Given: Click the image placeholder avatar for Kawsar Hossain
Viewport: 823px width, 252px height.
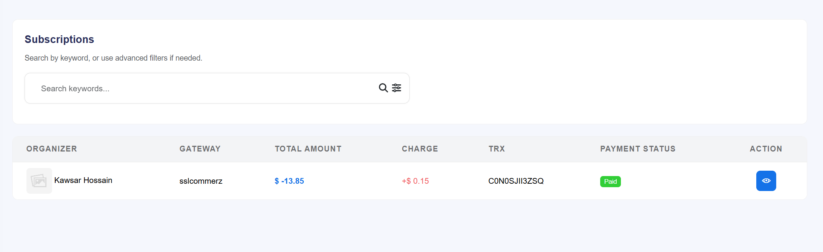Looking at the screenshot, I should point(39,180).
